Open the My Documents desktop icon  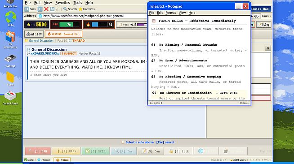point(10,39)
